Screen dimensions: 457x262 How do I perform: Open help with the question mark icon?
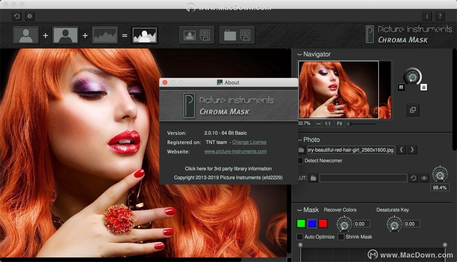point(440,16)
